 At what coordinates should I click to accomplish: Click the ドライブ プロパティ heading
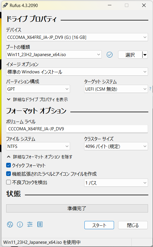point(31,19)
